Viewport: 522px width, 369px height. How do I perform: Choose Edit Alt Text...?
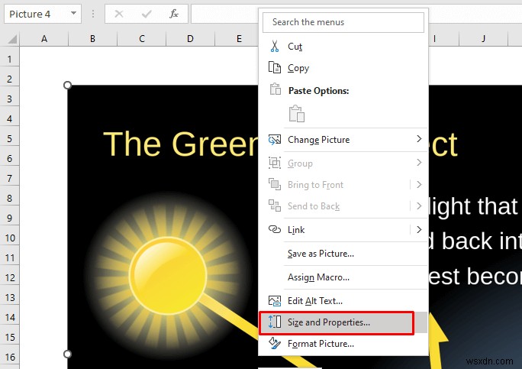click(343, 301)
